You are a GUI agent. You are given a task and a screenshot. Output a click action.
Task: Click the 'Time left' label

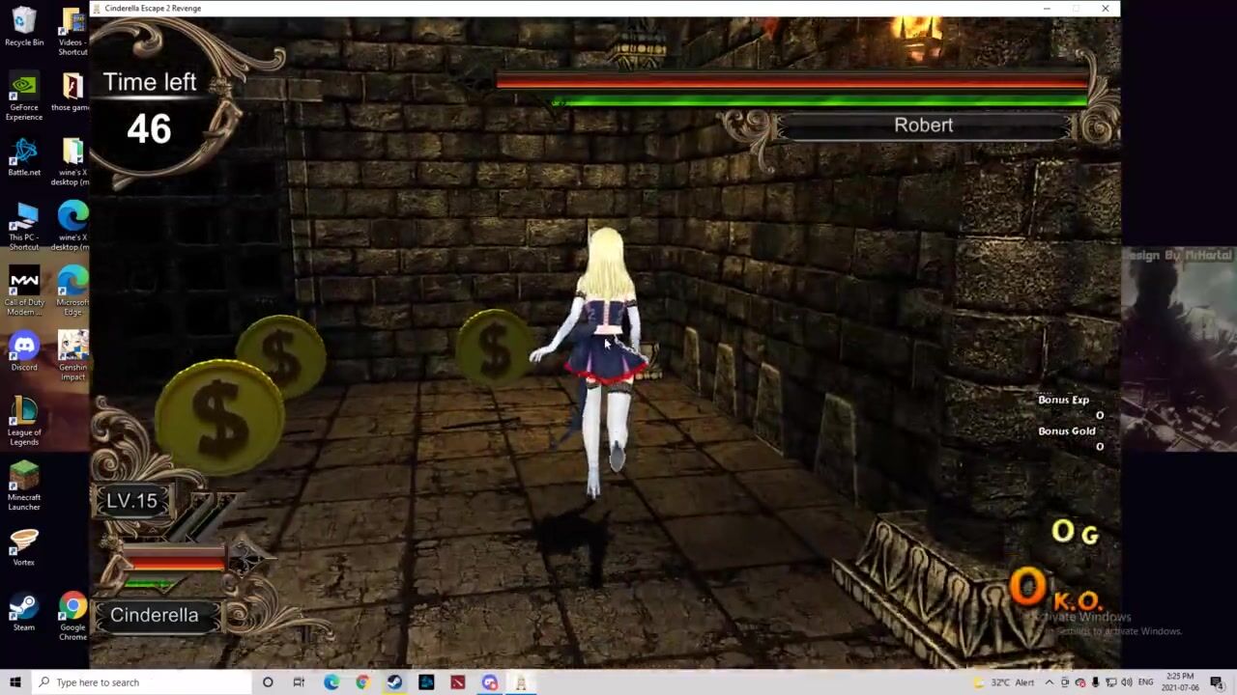150,82
